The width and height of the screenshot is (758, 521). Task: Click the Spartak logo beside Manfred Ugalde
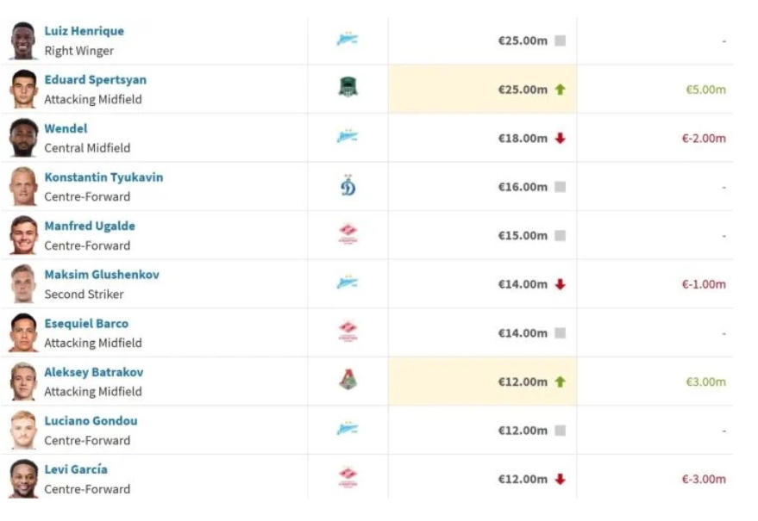(348, 234)
